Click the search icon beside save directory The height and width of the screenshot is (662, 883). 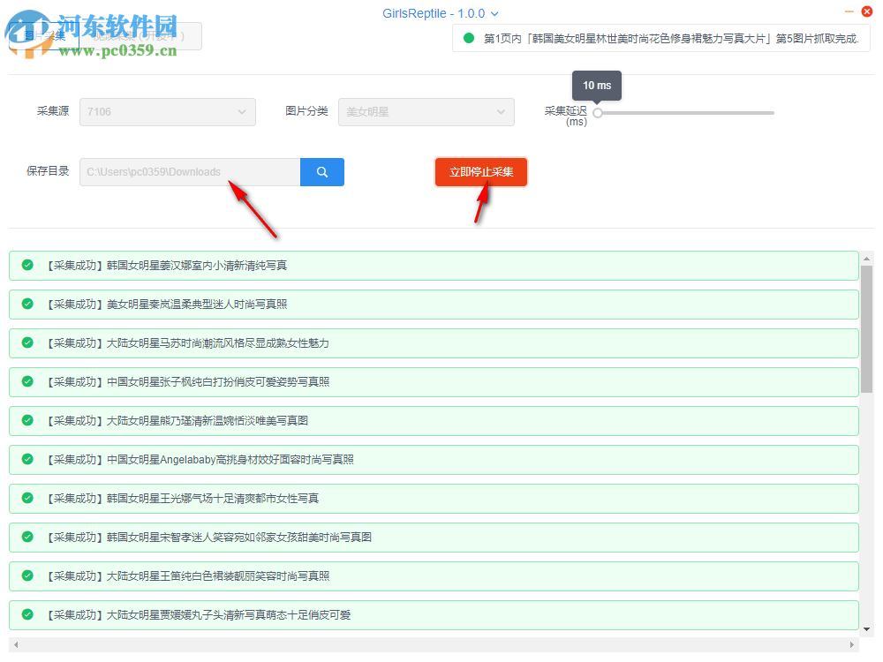tap(322, 172)
